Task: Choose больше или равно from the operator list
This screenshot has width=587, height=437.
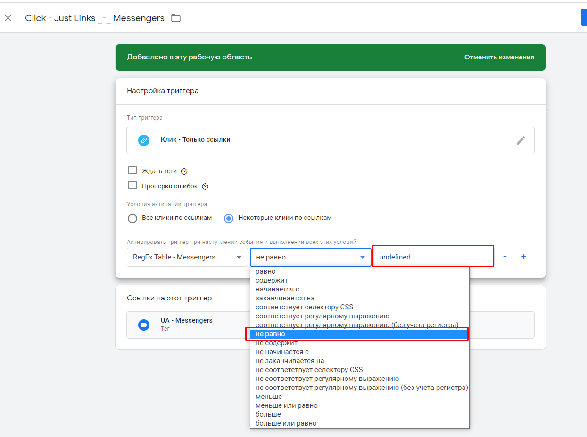Action: (x=286, y=423)
